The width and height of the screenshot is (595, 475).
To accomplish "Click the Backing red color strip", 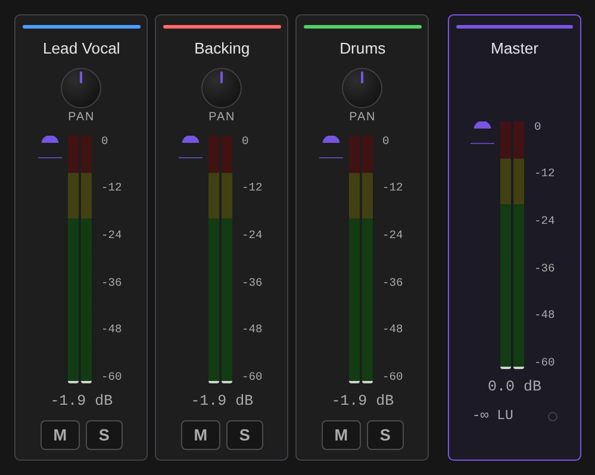I will click(222, 27).
